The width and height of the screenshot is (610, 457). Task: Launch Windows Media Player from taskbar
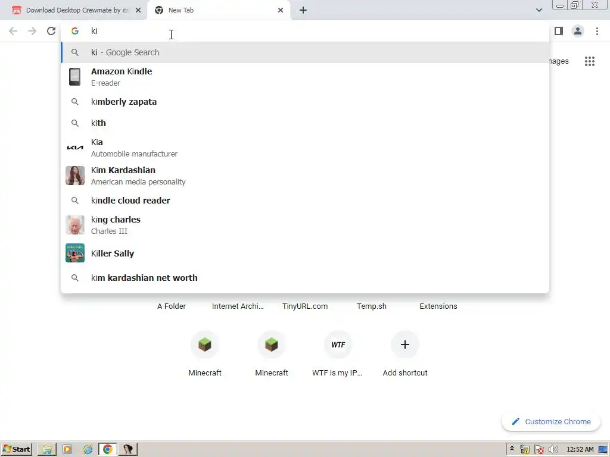pos(67,450)
